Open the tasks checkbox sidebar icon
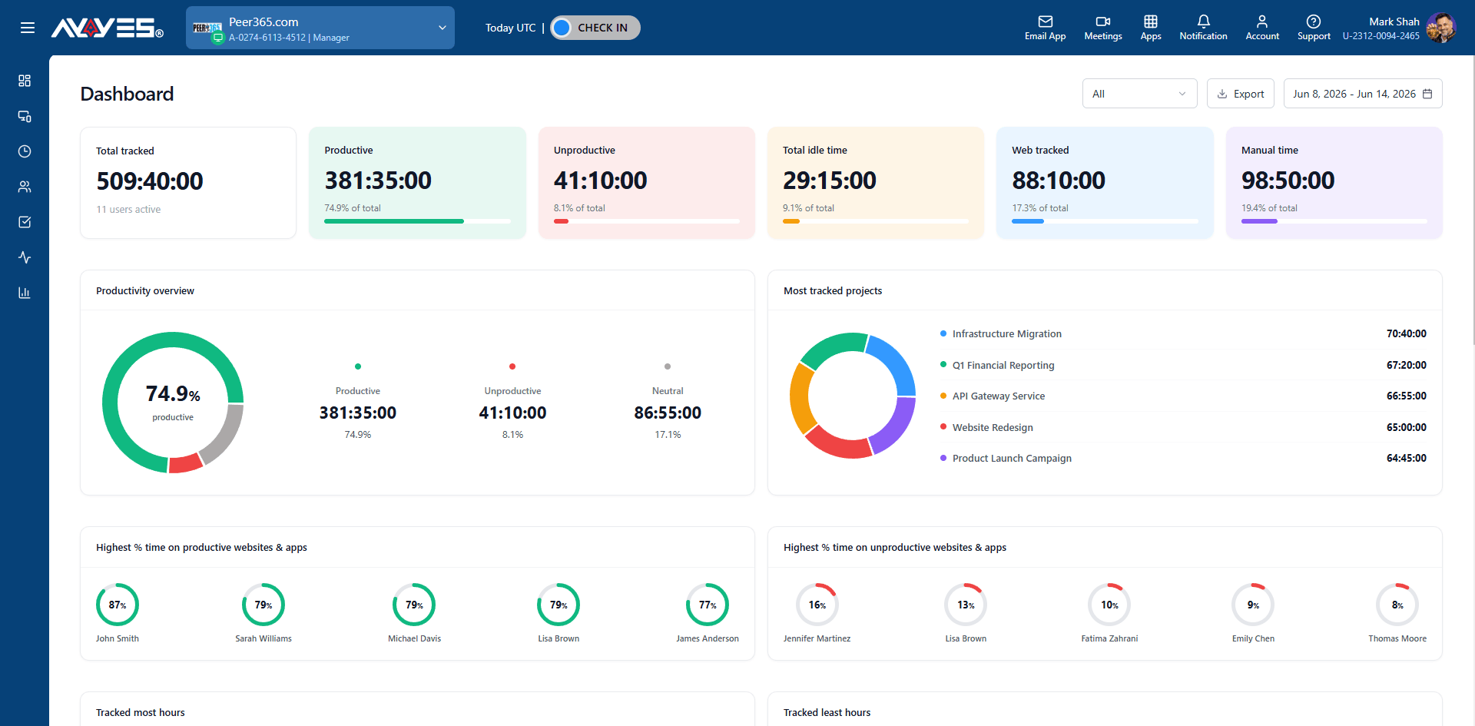This screenshot has width=1475, height=726. point(25,222)
